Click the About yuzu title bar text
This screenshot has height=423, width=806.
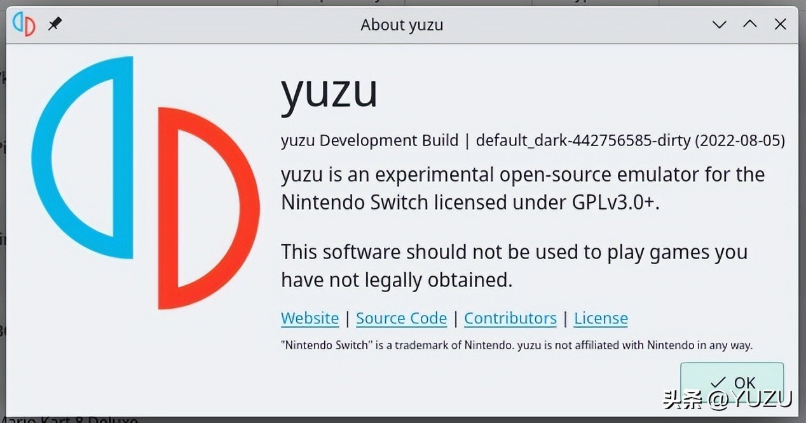pos(402,24)
